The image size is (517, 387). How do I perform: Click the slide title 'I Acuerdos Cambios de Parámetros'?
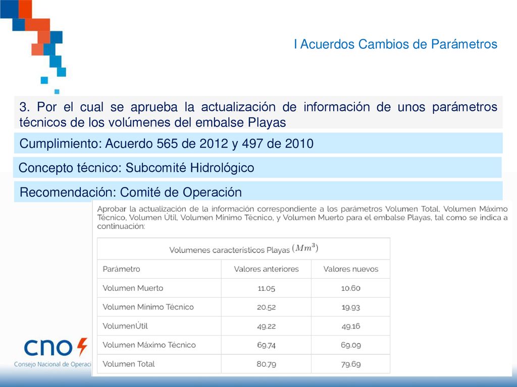tap(395, 44)
